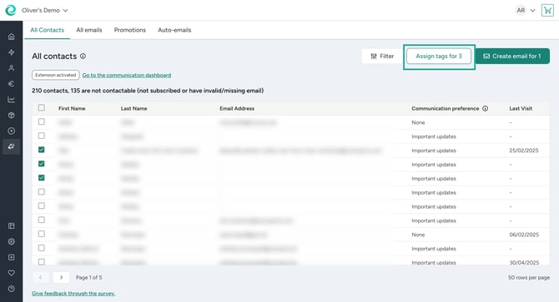Open the chevron menu beside AR
This screenshot has width=559, height=302.
click(x=532, y=11)
